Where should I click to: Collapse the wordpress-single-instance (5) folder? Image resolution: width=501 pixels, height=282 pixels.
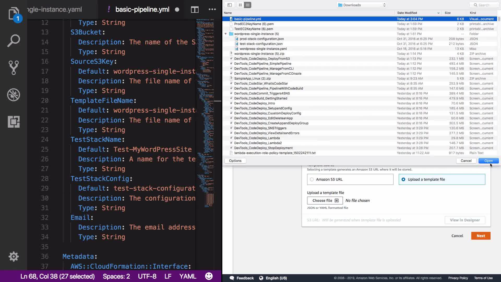(x=226, y=34)
